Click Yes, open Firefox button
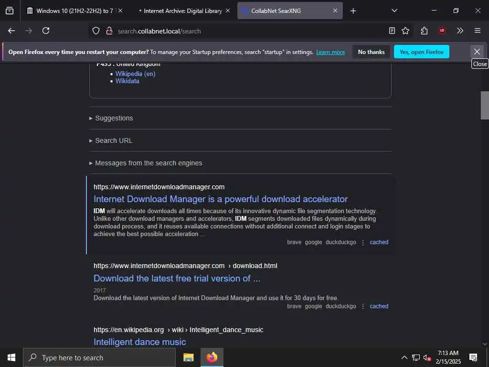Image resolution: width=489 pixels, height=367 pixels. coord(421,52)
